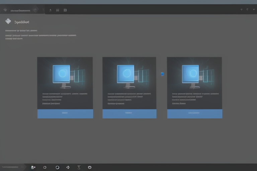Click the small thin circle icon in bottom bar
The height and width of the screenshot is (171, 257).
[45, 167]
